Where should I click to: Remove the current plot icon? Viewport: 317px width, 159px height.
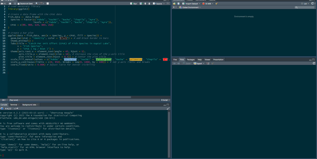pos(208,63)
